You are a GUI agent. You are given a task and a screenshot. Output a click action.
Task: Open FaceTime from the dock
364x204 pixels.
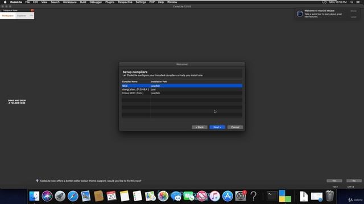click(189, 196)
